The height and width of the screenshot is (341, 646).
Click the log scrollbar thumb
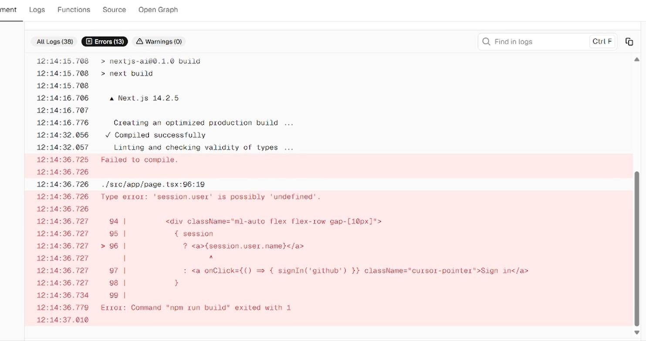[636, 248]
